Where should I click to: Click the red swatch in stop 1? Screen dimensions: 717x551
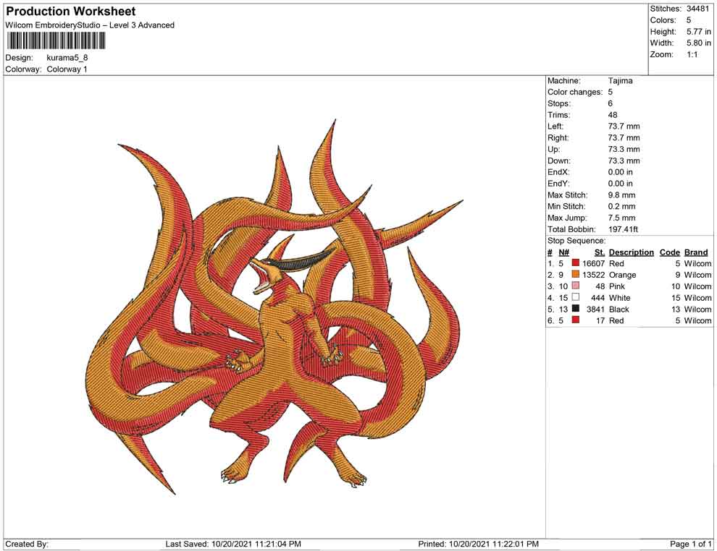pos(576,263)
